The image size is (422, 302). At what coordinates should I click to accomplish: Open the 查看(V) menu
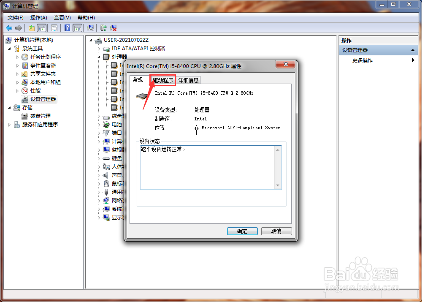[x=62, y=18]
